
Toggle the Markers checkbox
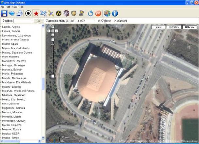pyautogui.click(x=115, y=21)
